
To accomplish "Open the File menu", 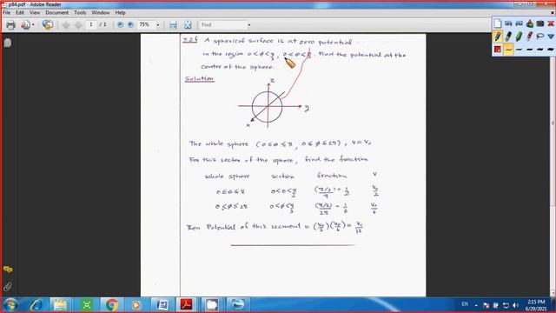I will 6,12.
